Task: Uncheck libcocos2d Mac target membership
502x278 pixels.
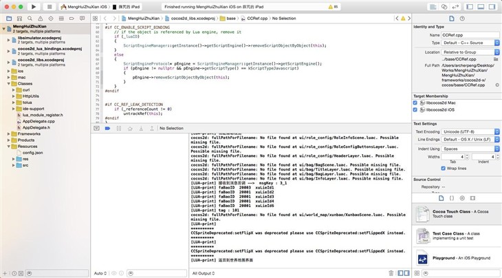Action: coord(415,103)
